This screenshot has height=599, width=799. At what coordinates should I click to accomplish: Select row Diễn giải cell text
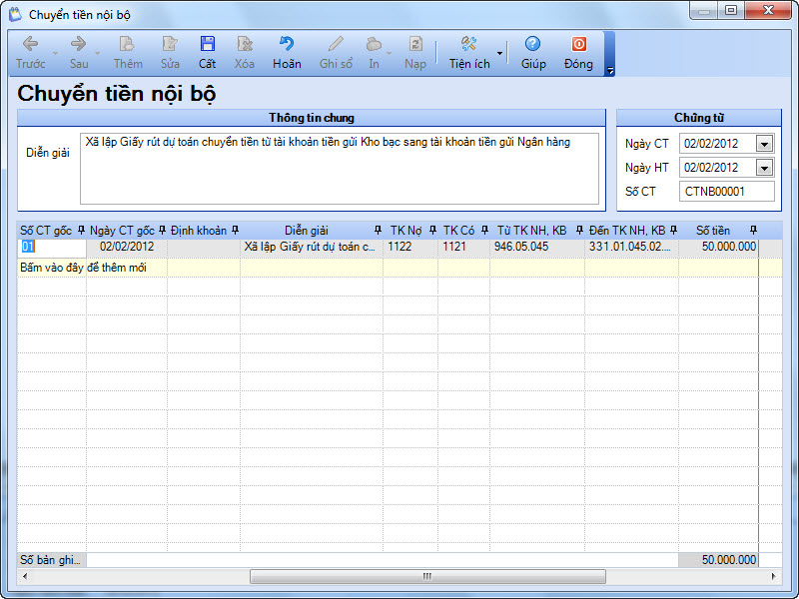[x=312, y=247]
